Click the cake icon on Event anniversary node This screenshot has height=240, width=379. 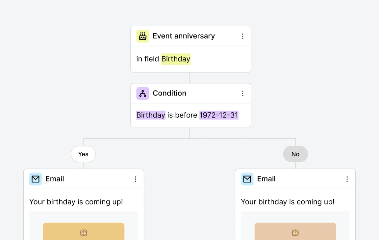[x=142, y=36]
